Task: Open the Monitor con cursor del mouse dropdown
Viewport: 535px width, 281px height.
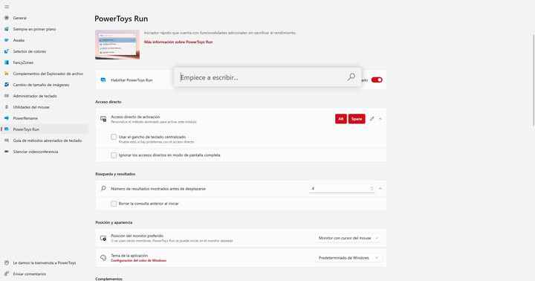Action: point(348,238)
